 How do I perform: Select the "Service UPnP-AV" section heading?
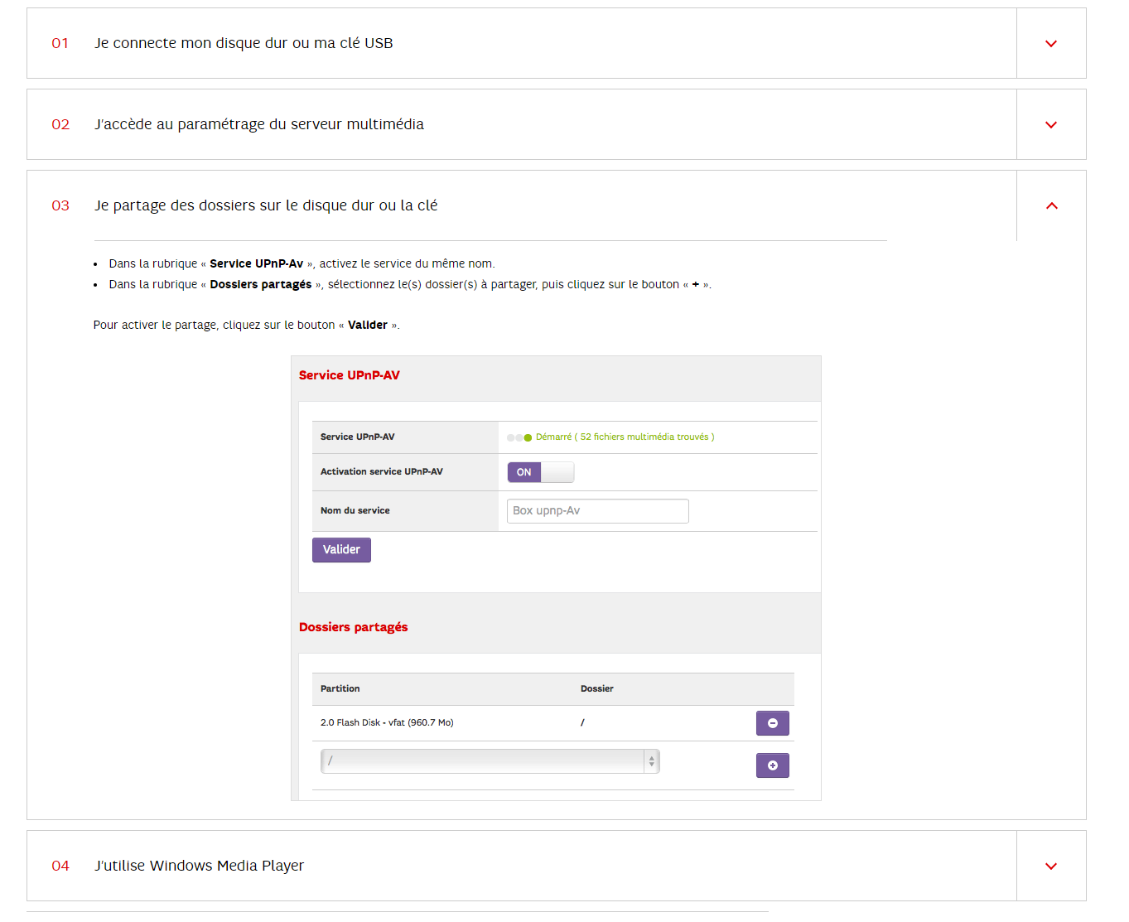(349, 374)
